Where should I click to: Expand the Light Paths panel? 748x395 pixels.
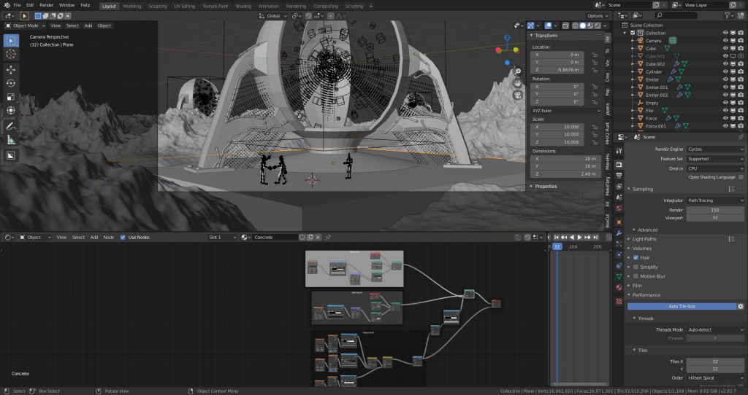click(644, 239)
